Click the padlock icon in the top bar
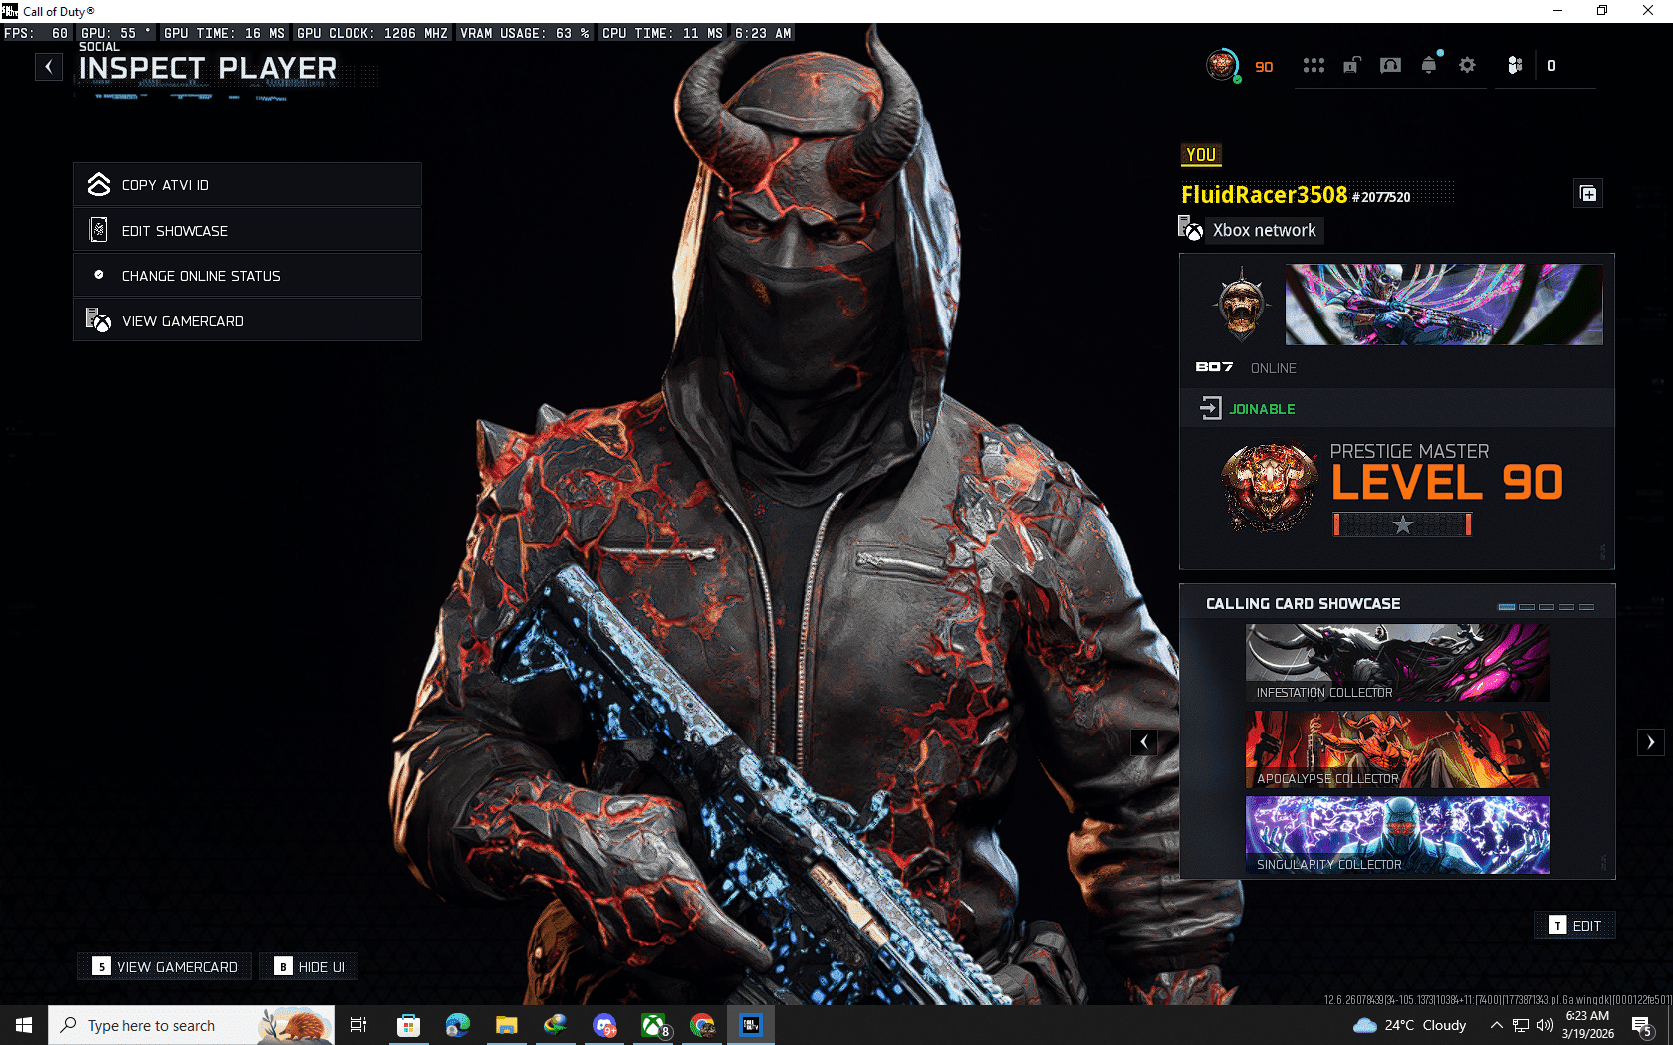Image resolution: width=1673 pixels, height=1045 pixels. click(1351, 65)
